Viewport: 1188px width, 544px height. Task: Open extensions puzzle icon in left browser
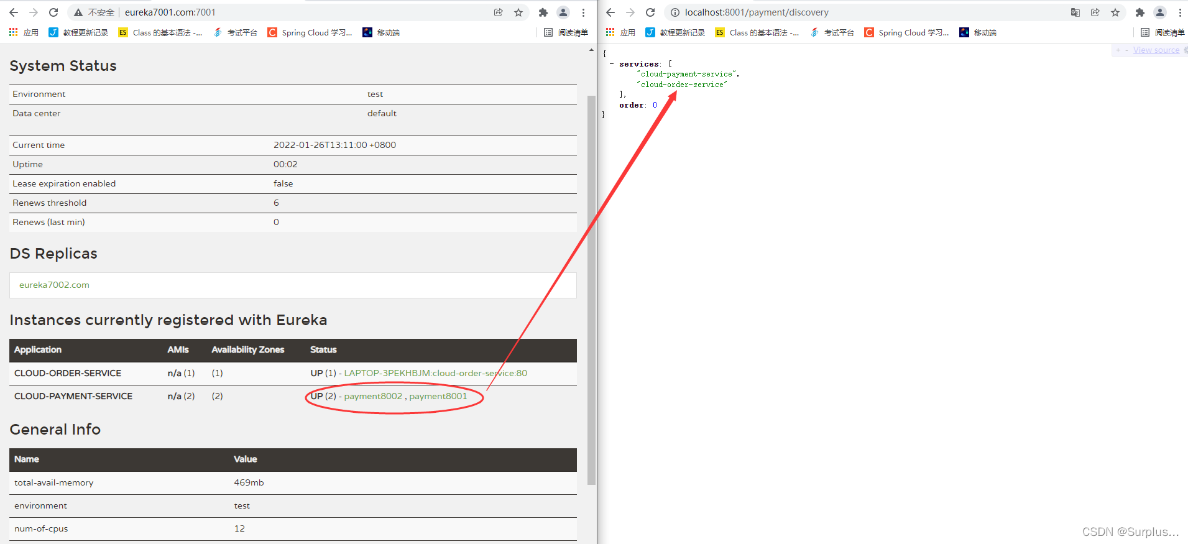[x=543, y=12]
